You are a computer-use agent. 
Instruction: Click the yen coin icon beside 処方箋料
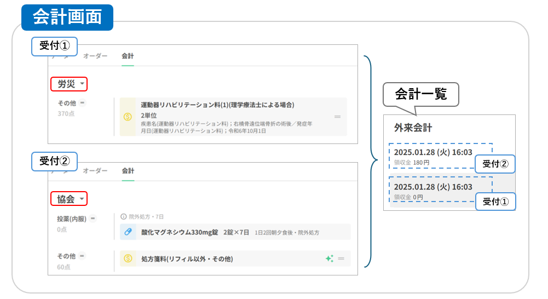(x=128, y=258)
